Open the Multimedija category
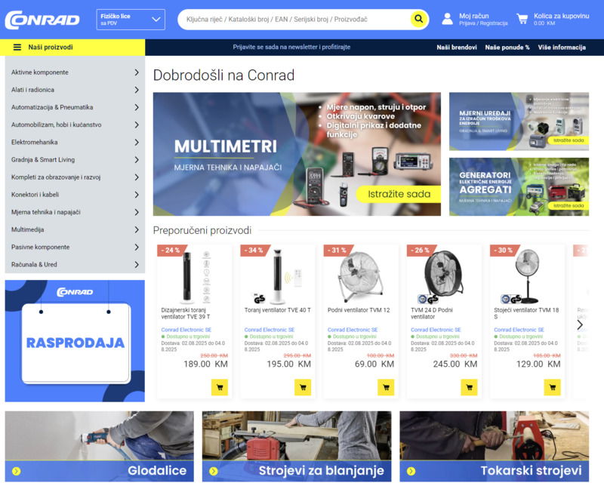 pyautogui.click(x=75, y=229)
